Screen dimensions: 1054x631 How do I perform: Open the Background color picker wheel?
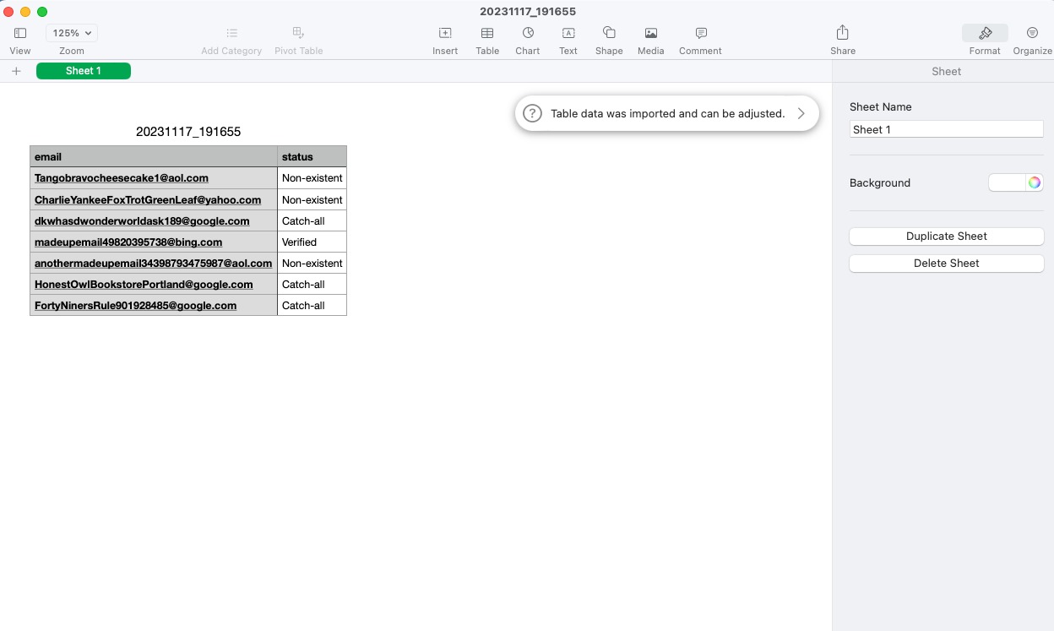pos(1035,182)
